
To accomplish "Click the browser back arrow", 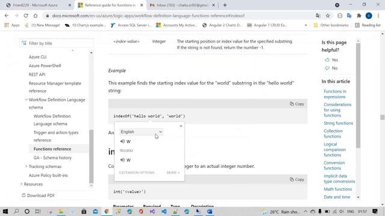I will [x=7, y=16].
